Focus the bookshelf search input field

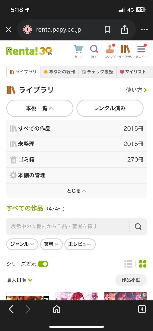coord(68,226)
